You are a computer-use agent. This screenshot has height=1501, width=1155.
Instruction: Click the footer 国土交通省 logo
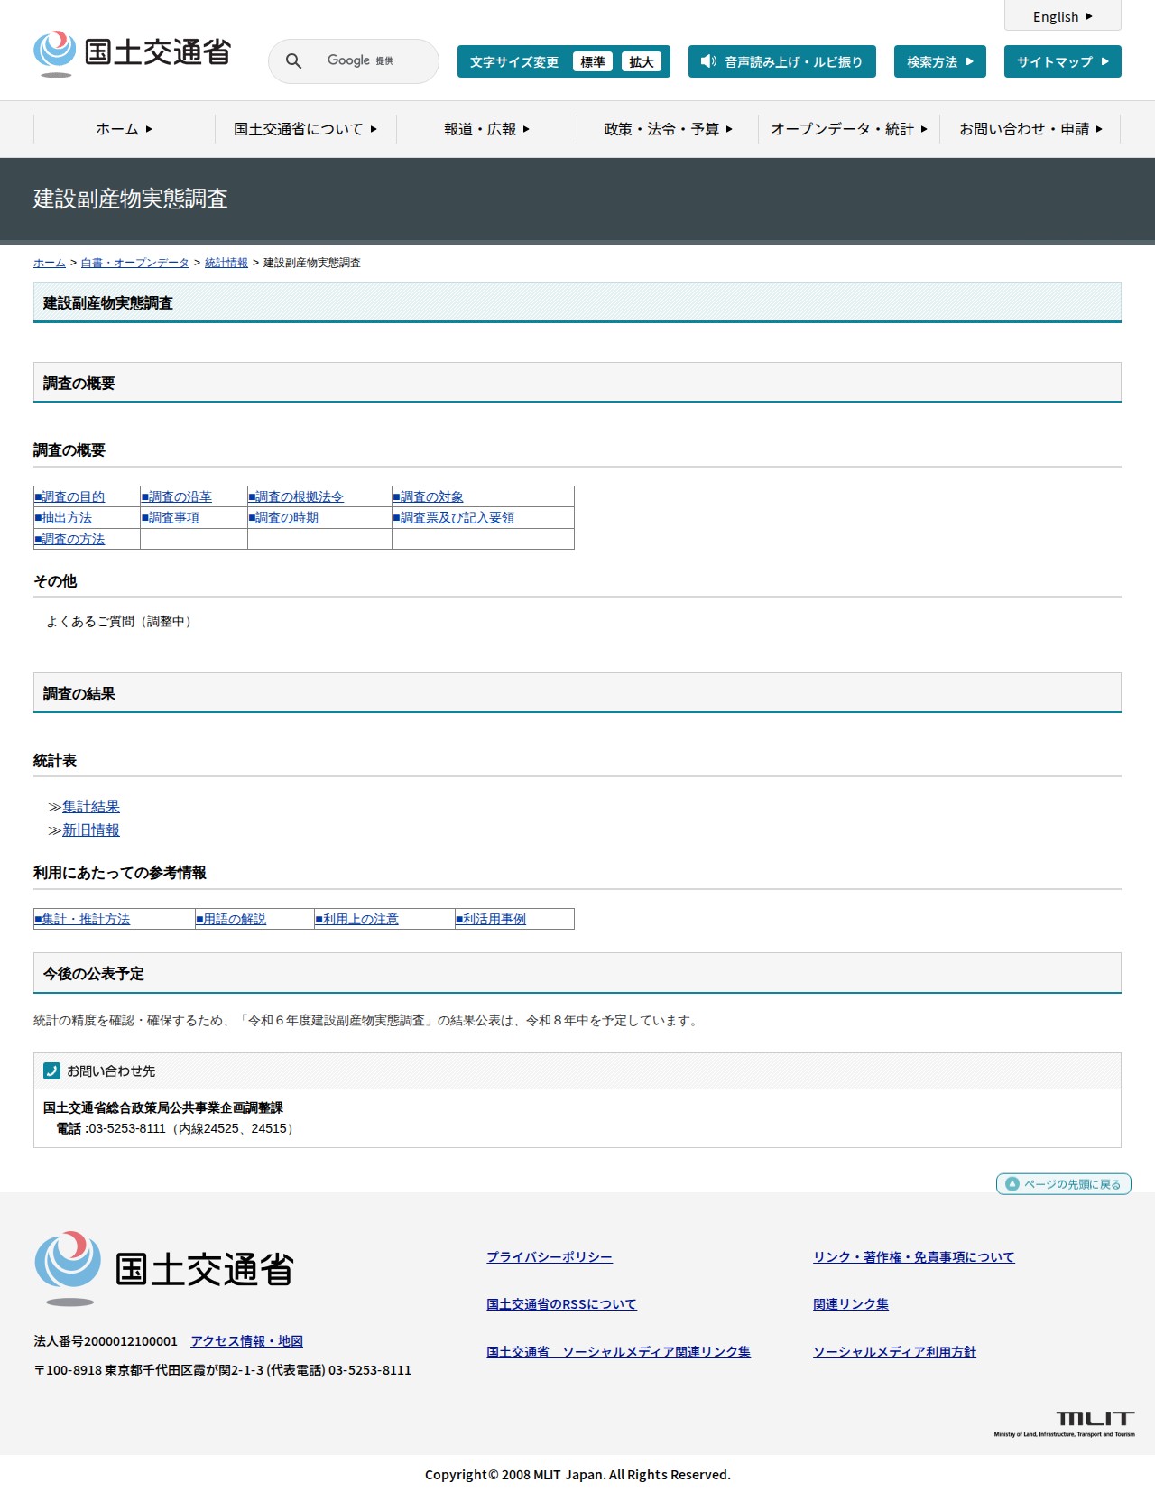[x=164, y=1268]
